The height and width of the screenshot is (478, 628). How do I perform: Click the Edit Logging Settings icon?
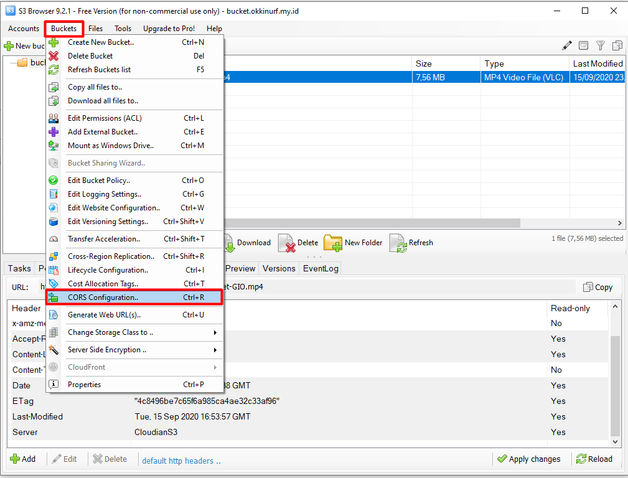(x=54, y=194)
